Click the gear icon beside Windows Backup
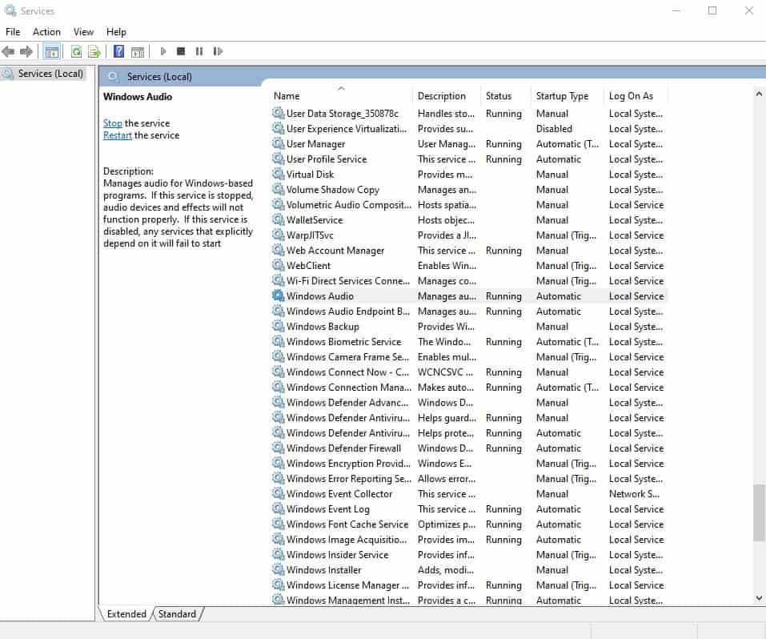Screen dimensions: 766x639 [x=278, y=326]
